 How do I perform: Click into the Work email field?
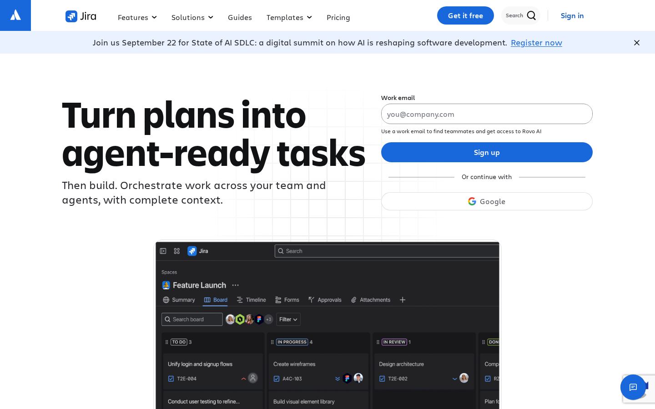click(487, 114)
